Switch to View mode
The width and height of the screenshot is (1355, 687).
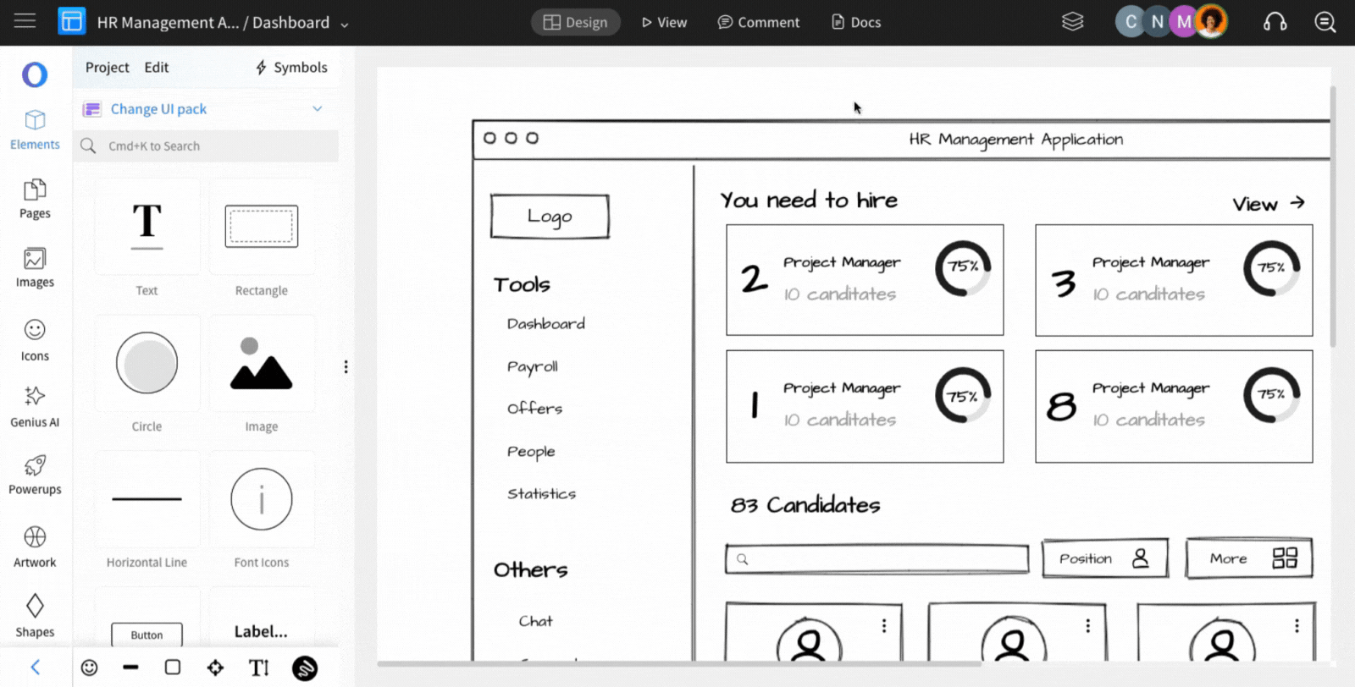[664, 22]
